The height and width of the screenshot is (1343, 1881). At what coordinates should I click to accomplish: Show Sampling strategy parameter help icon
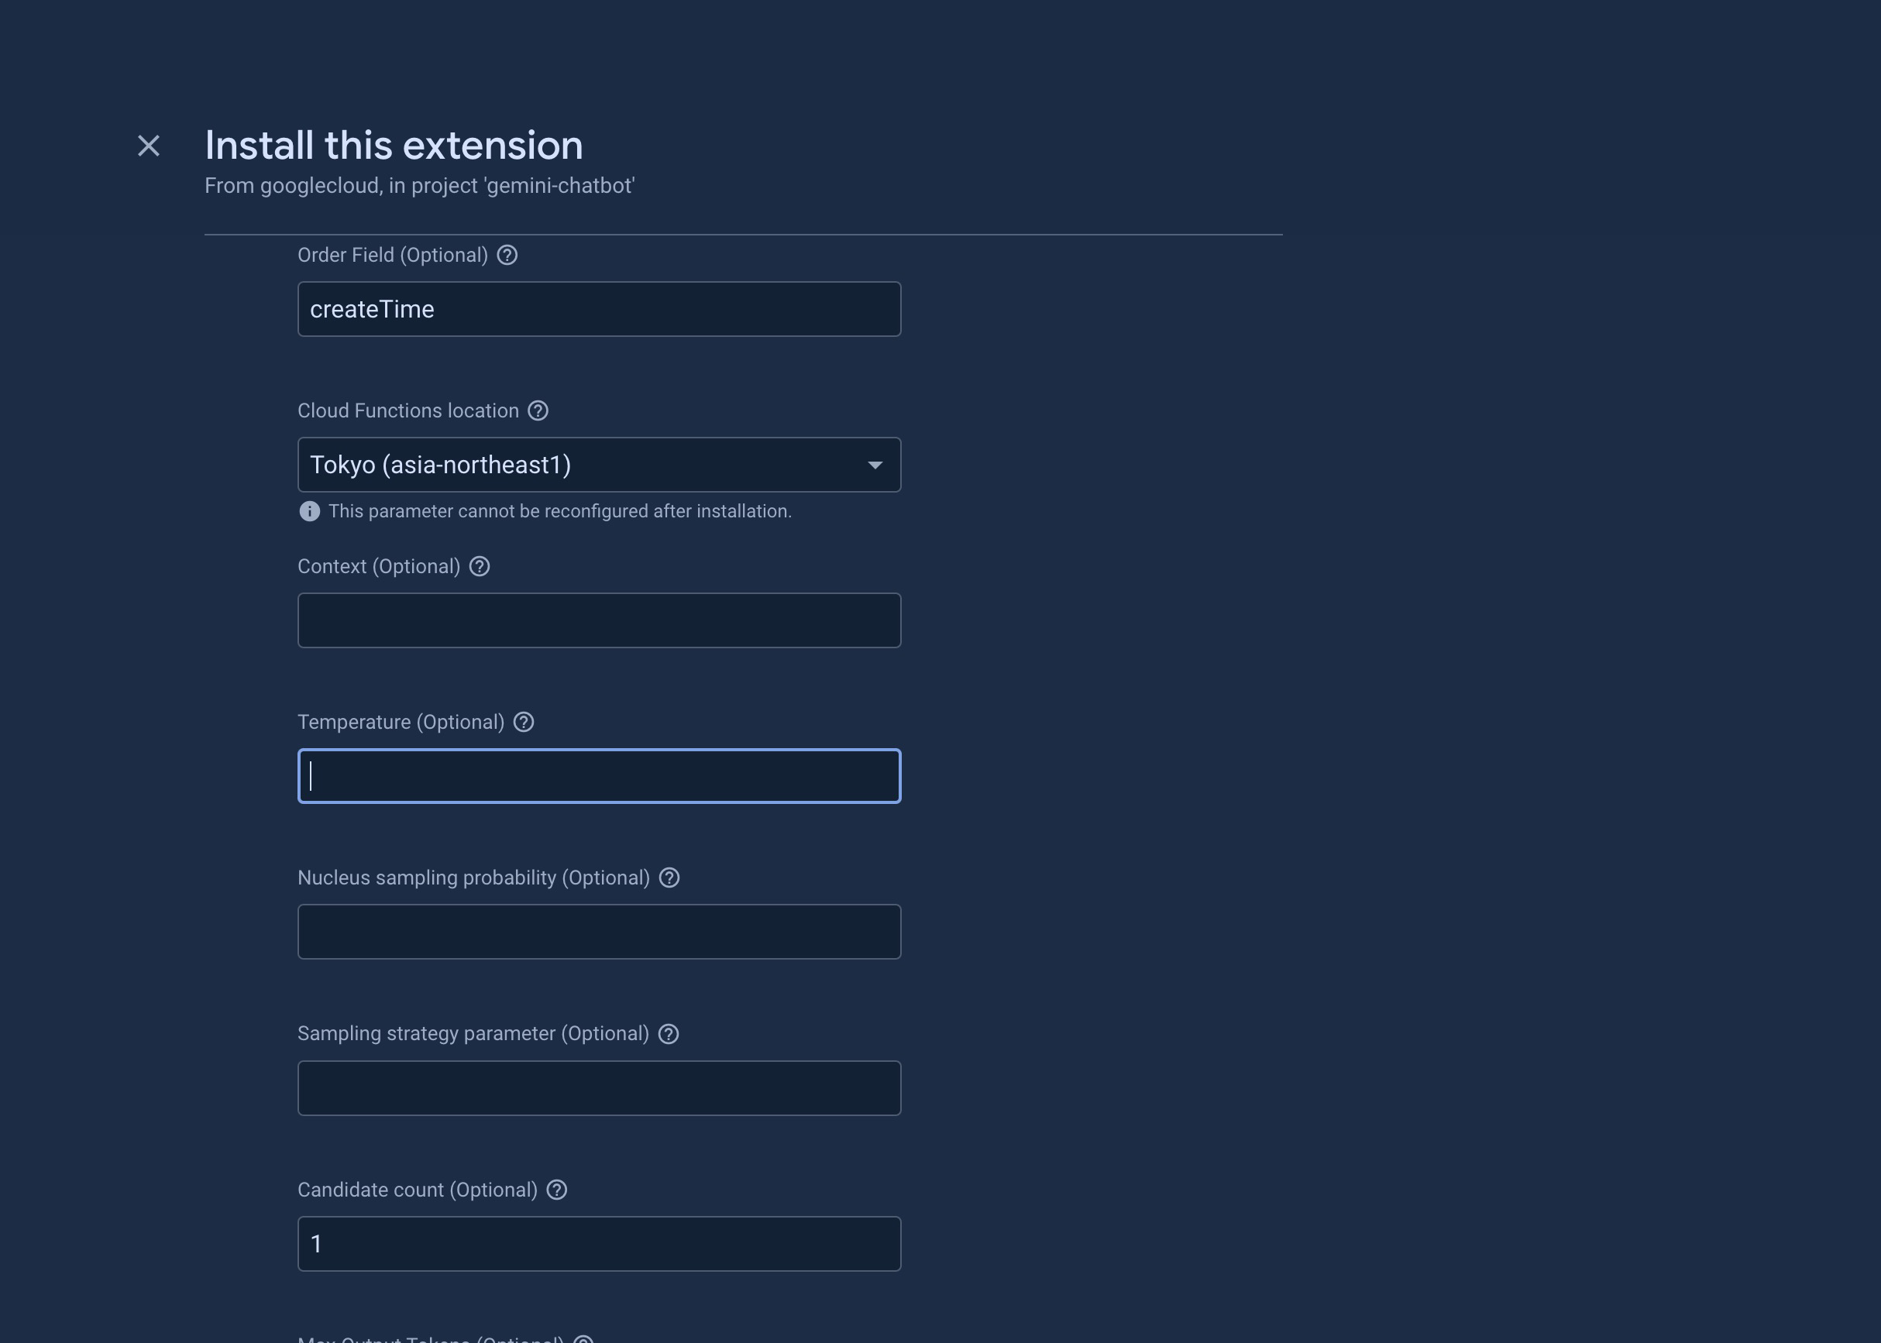click(669, 1034)
